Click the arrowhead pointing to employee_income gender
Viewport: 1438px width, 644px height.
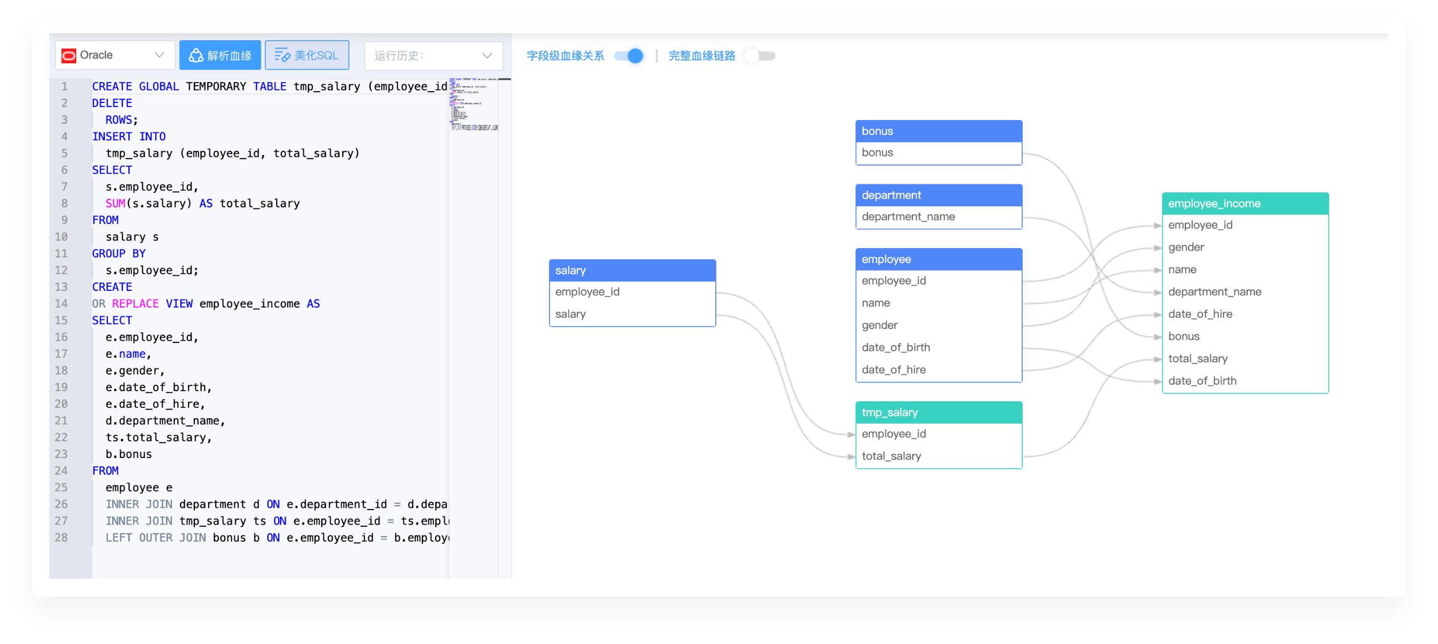coord(1157,248)
